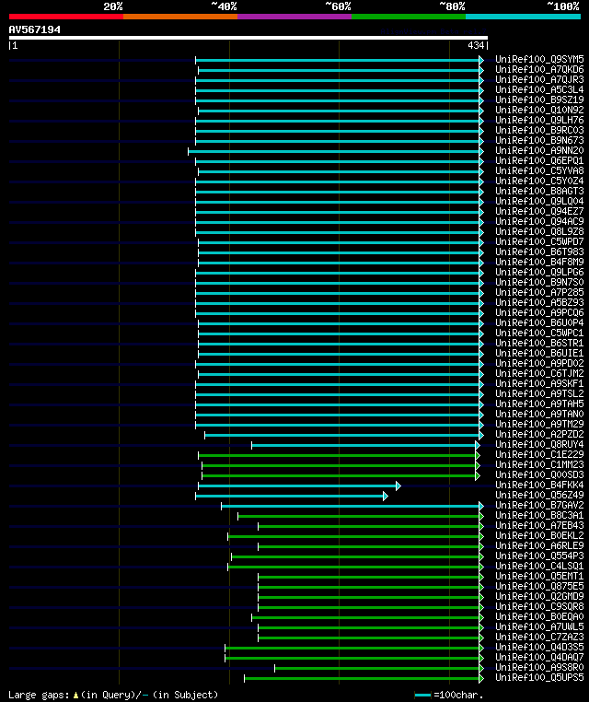Click the green alignment bar for UniRef100_A9S8R0
Image resolution: width=589 pixels, height=702 pixels.
tap(377, 668)
